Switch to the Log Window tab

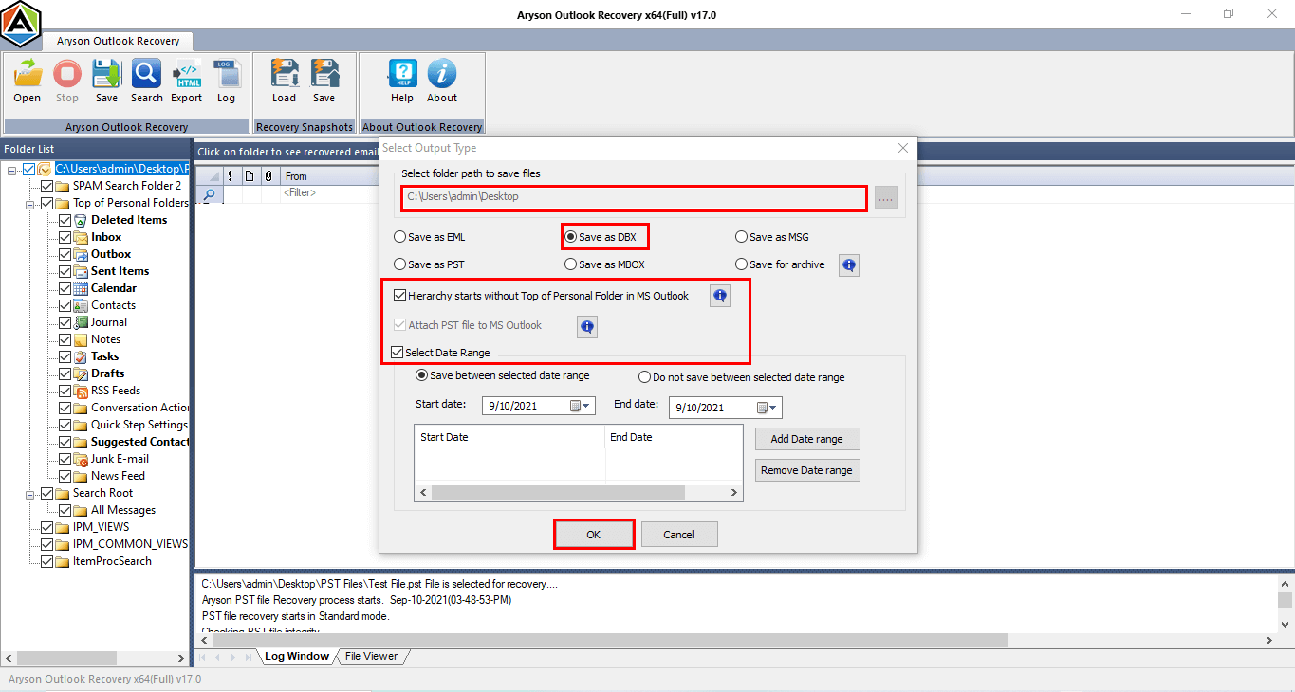coord(296,656)
